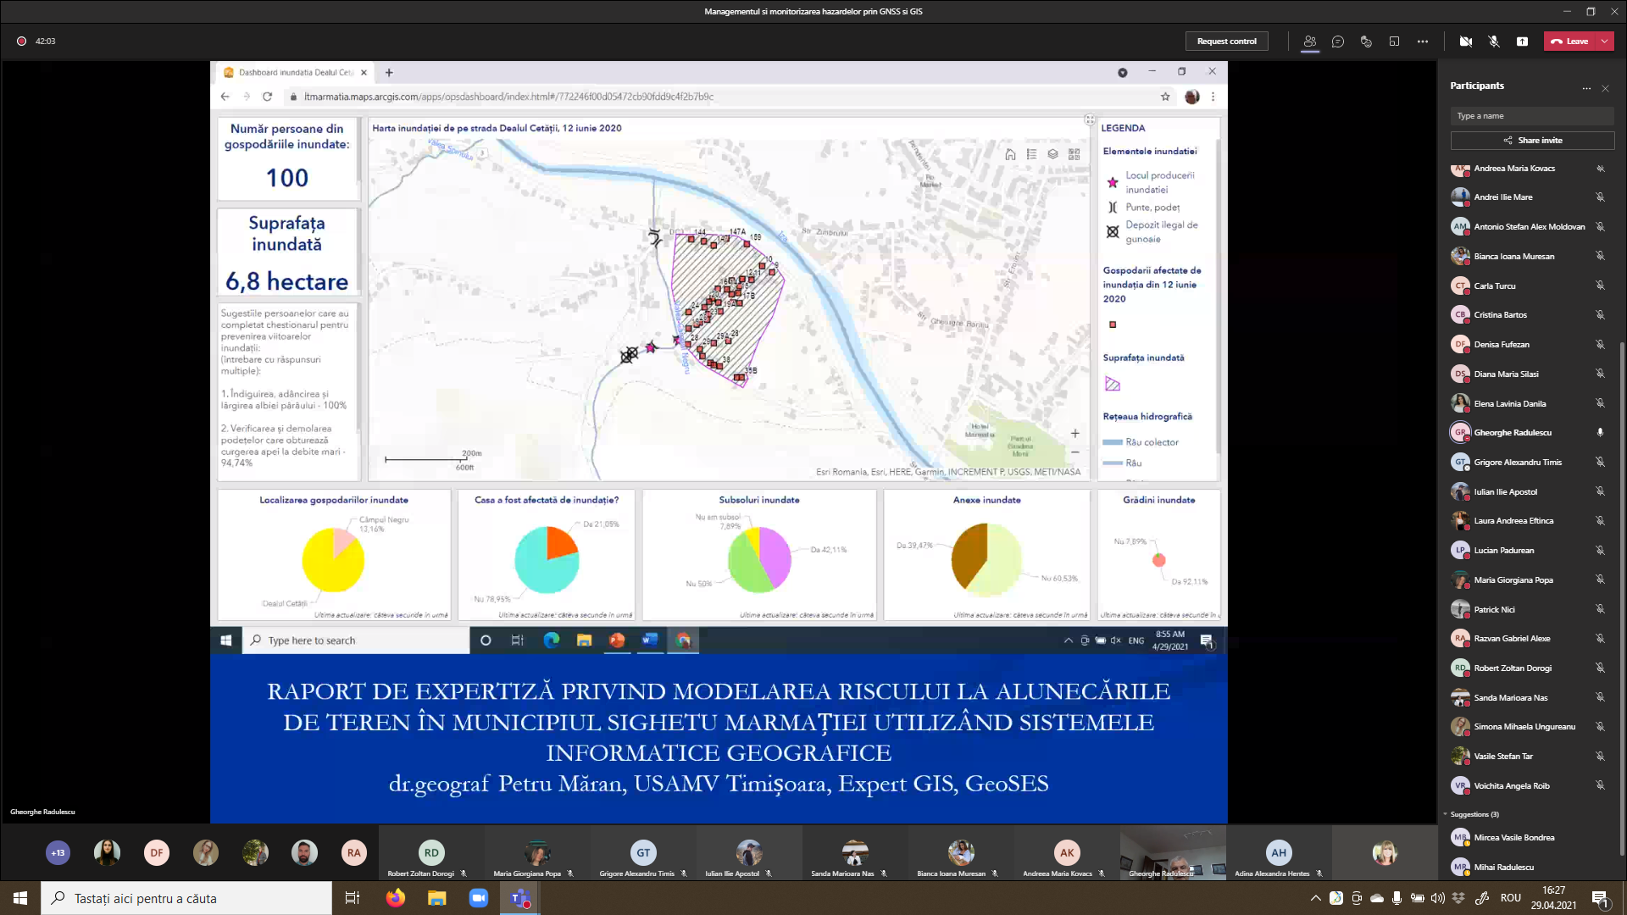Turn the camera on
1627x915 pixels.
(x=1466, y=42)
